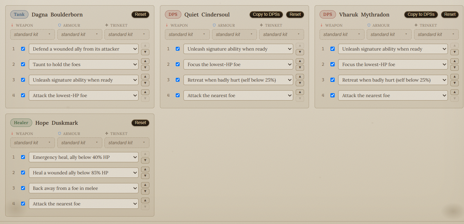Click the Vharuk Mythradon name heading
The height and width of the screenshot is (224, 464).
click(x=364, y=15)
